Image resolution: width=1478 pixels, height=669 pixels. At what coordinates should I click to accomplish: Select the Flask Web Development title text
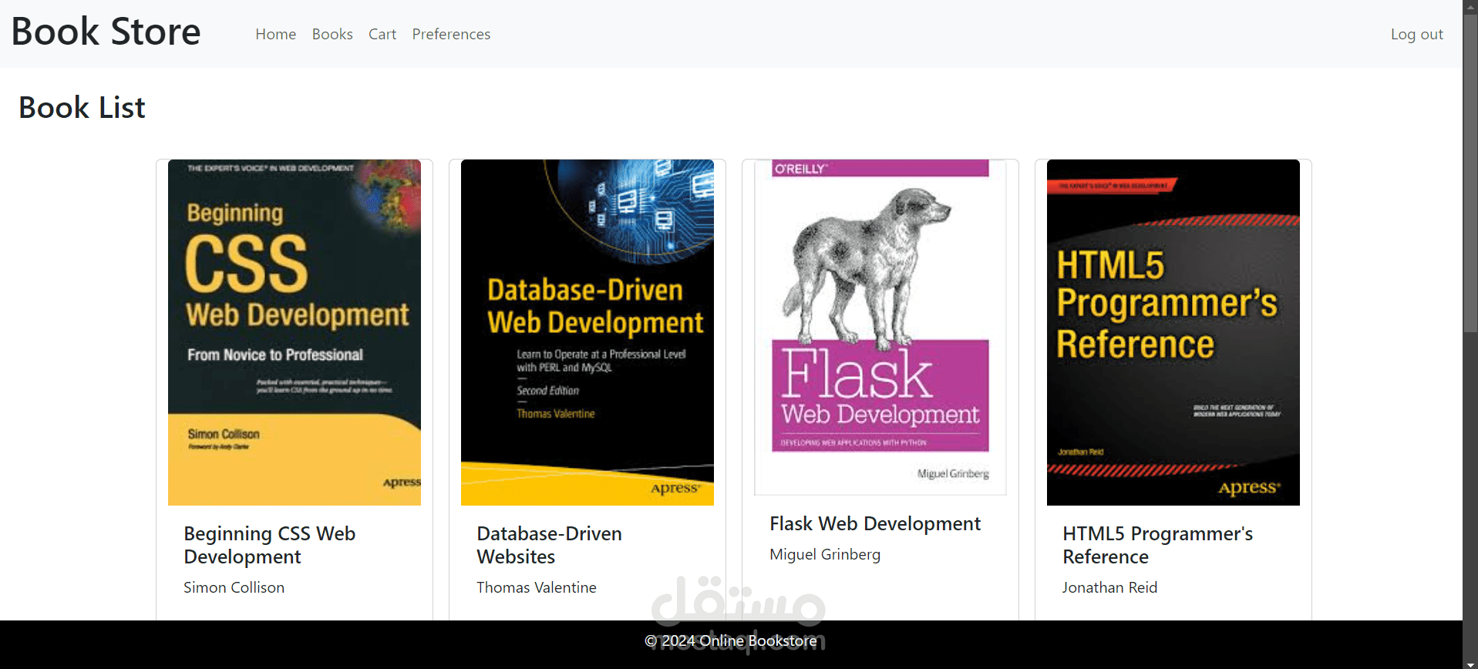tap(875, 524)
